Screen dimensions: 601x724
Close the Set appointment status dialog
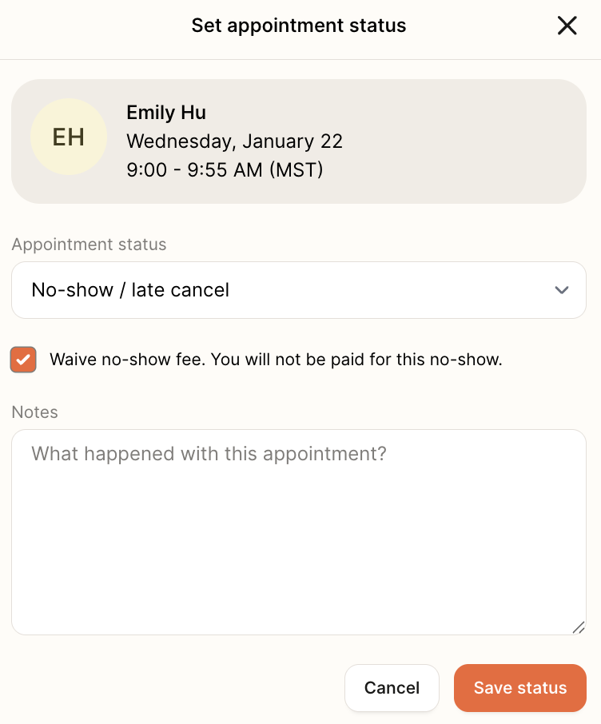(567, 26)
